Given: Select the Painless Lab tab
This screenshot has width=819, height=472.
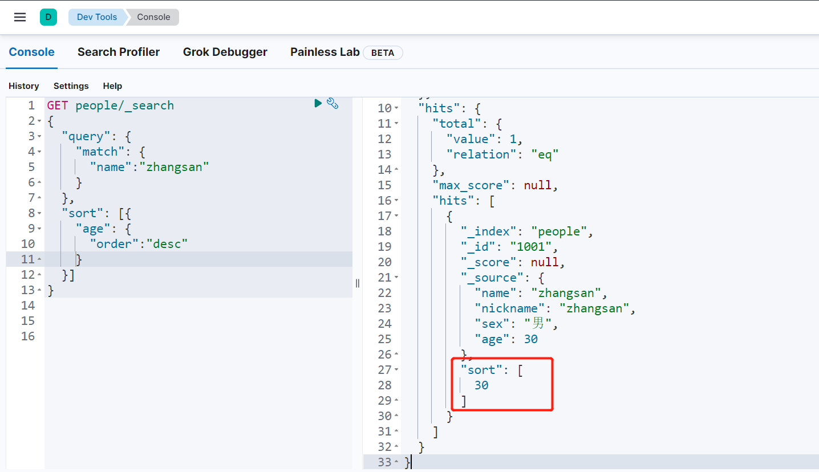Looking at the screenshot, I should pyautogui.click(x=325, y=52).
